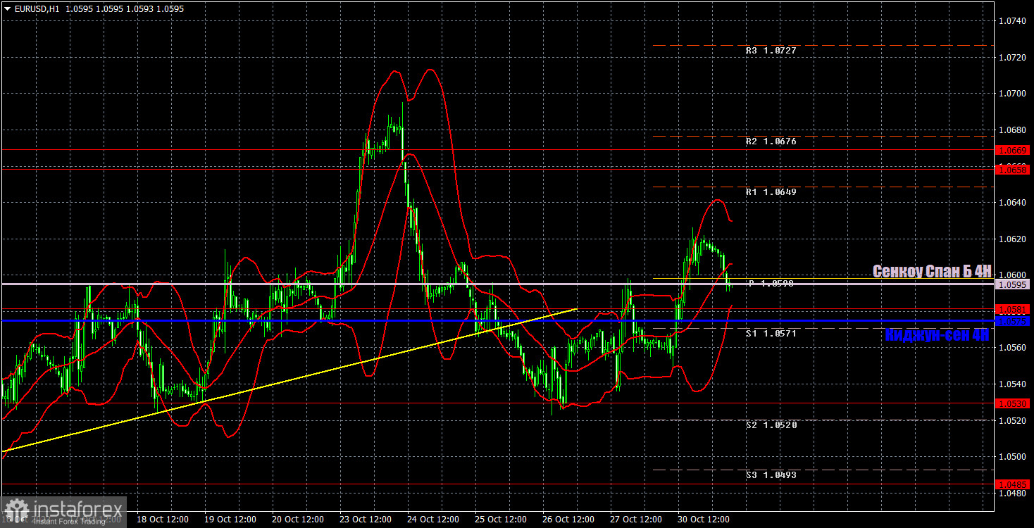The image size is (1034, 528).
Task: Click the blue 1.0575 price tag
Action: coord(1013,321)
